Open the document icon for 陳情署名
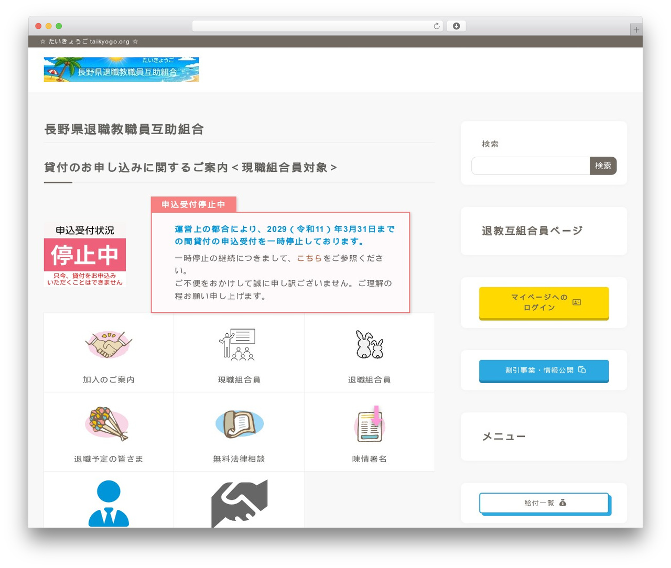This screenshot has width=671, height=568. 370,423
